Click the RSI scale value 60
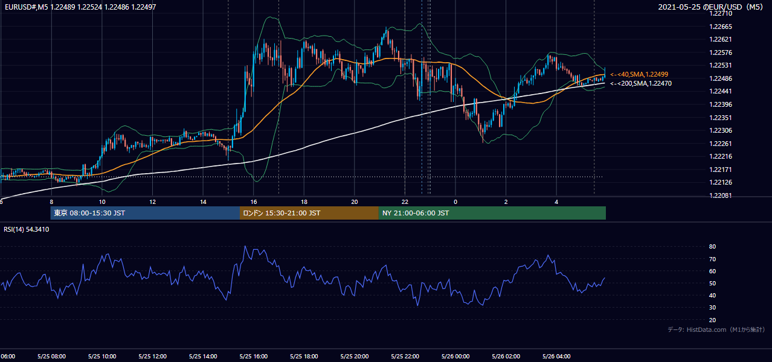This screenshot has width=772, height=362. (713, 271)
